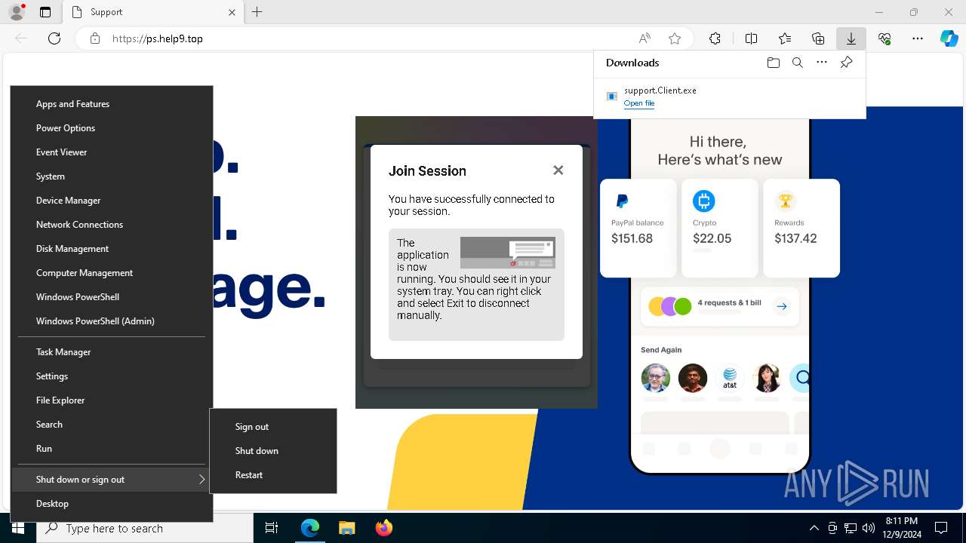The image size is (966, 543).
Task: Choose Restart
Action: 273,475
